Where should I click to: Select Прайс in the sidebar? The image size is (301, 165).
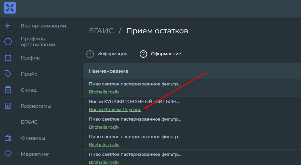tap(29, 74)
